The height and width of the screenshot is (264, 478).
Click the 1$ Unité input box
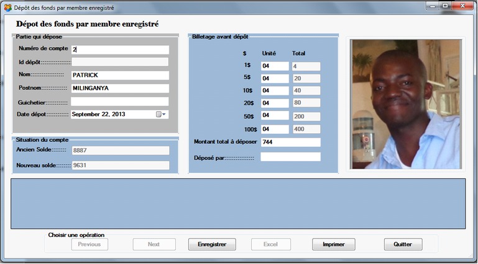pos(275,66)
